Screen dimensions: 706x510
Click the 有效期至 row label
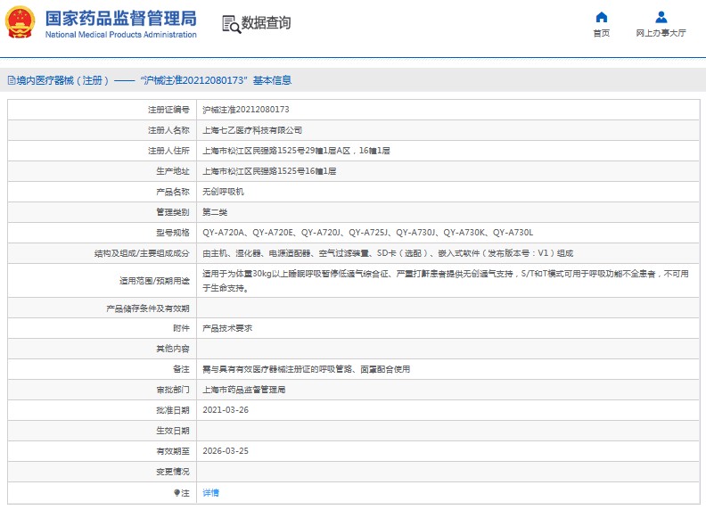coord(173,451)
